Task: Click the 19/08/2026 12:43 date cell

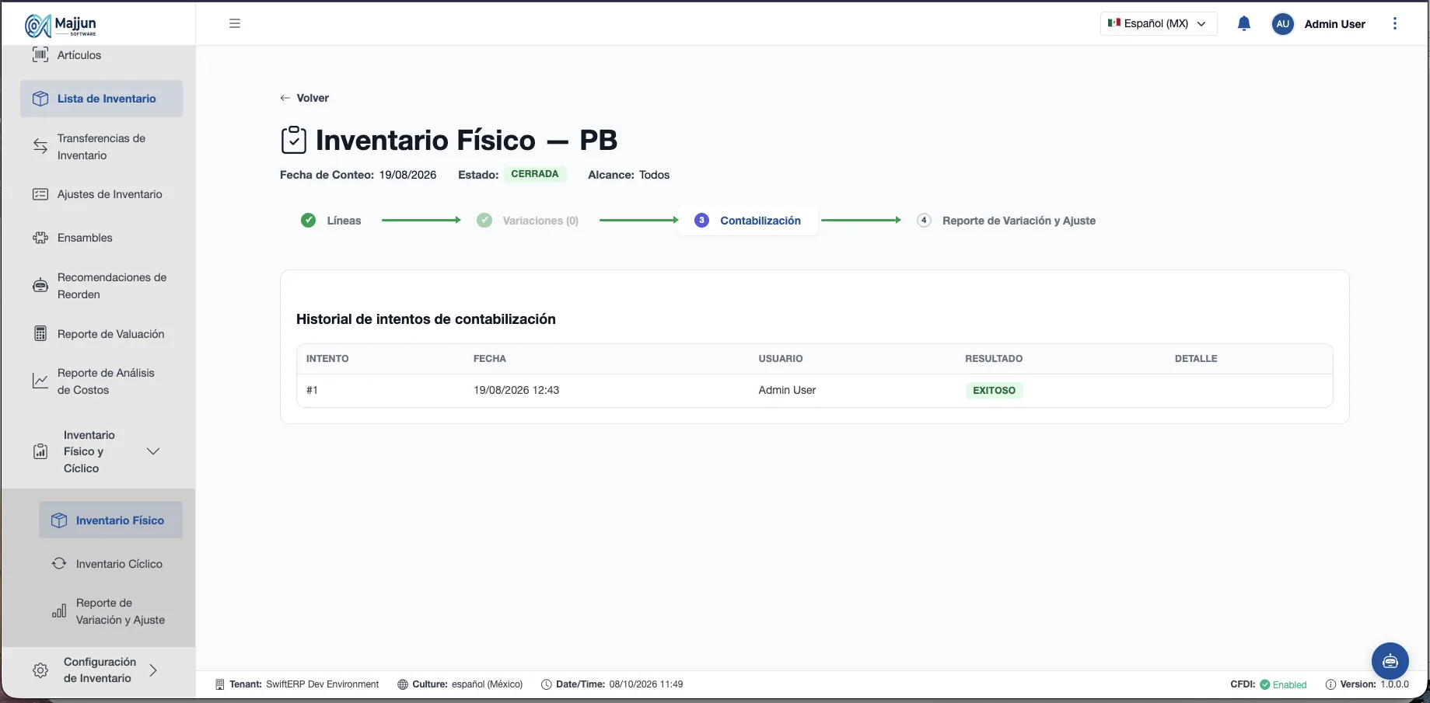Action: [516, 390]
